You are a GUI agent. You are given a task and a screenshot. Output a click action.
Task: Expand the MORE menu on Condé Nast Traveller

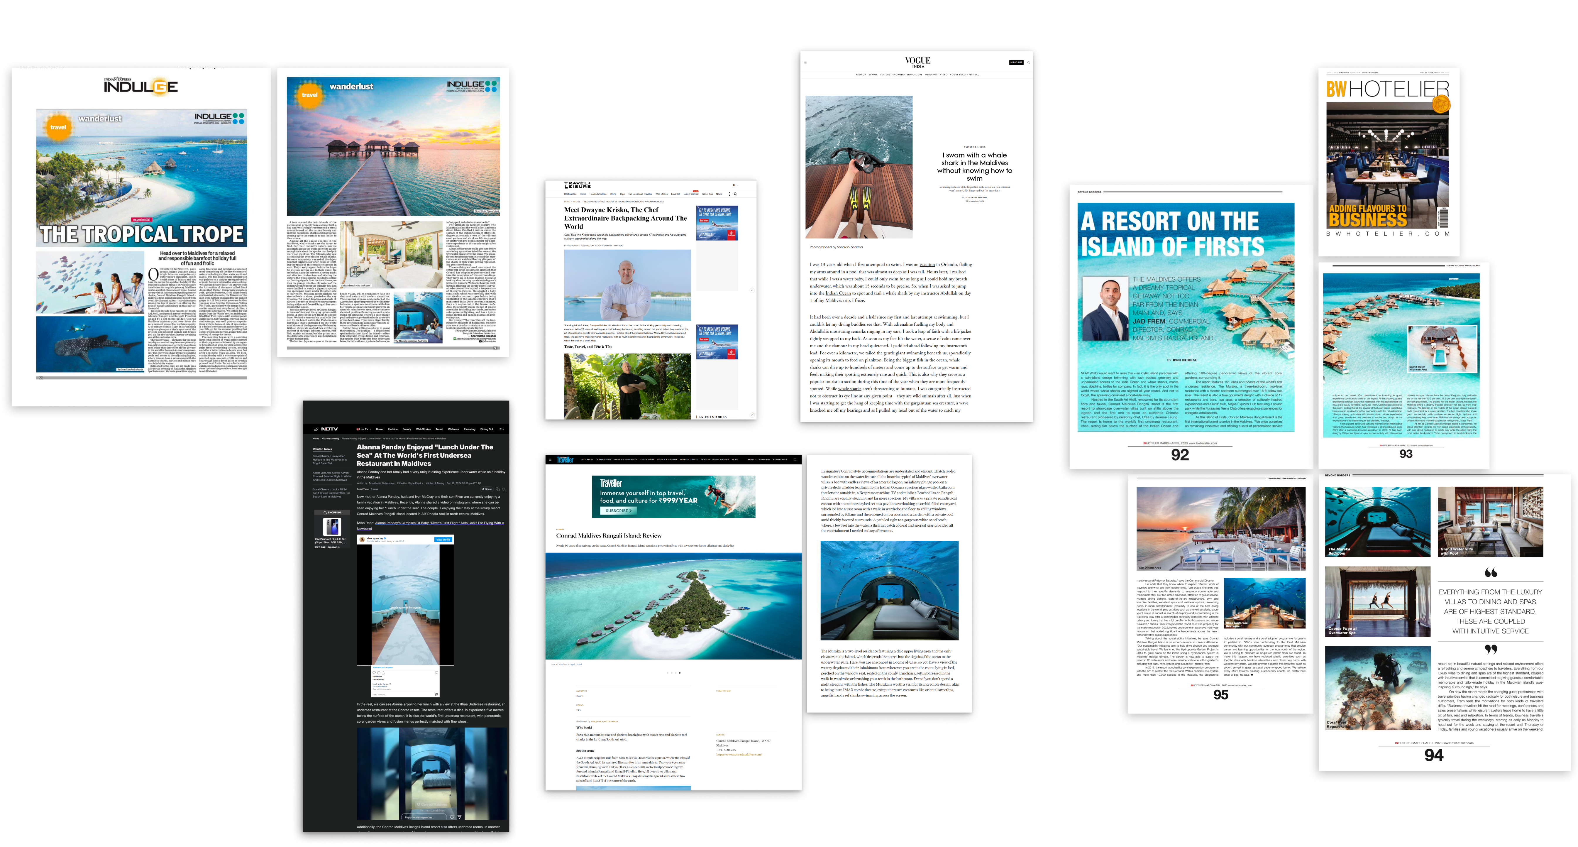pyautogui.click(x=752, y=460)
